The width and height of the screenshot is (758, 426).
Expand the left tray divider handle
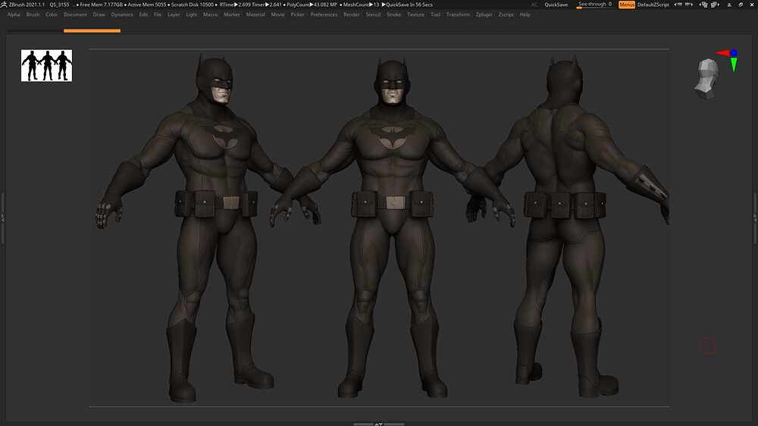click(x=2, y=218)
